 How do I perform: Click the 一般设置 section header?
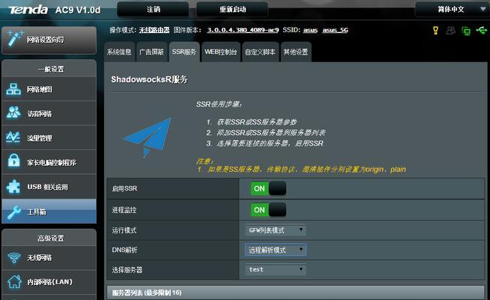(49, 69)
